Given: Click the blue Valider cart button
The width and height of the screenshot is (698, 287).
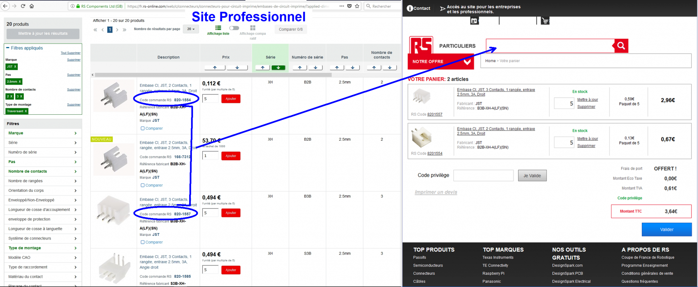Looking at the screenshot, I should coord(667,230).
